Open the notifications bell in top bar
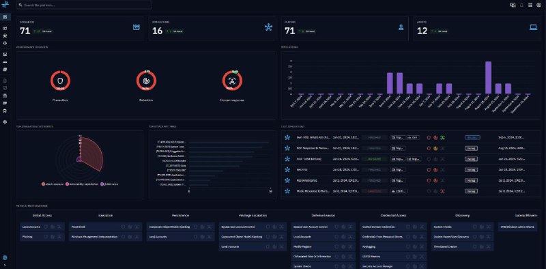 point(521,5)
